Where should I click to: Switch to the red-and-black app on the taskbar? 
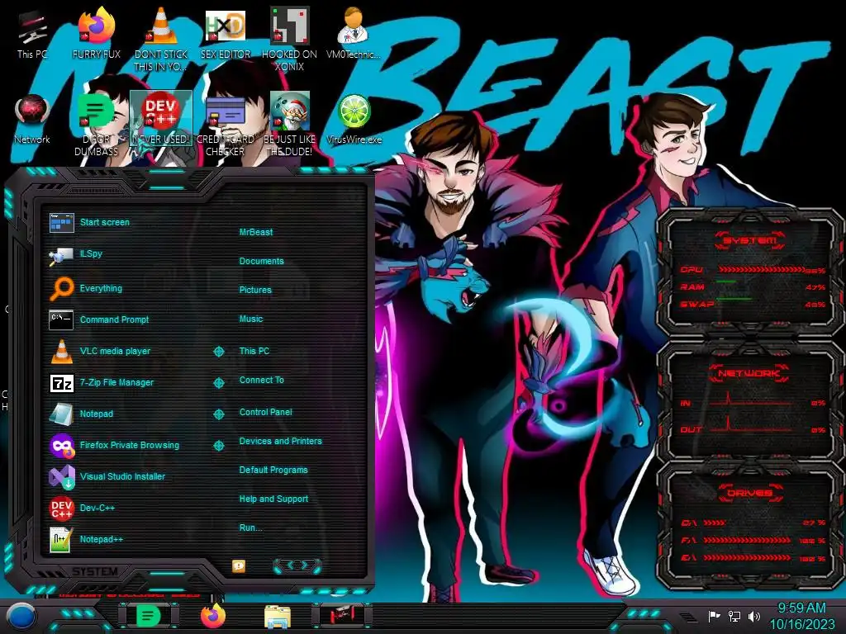pyautogui.click(x=342, y=616)
